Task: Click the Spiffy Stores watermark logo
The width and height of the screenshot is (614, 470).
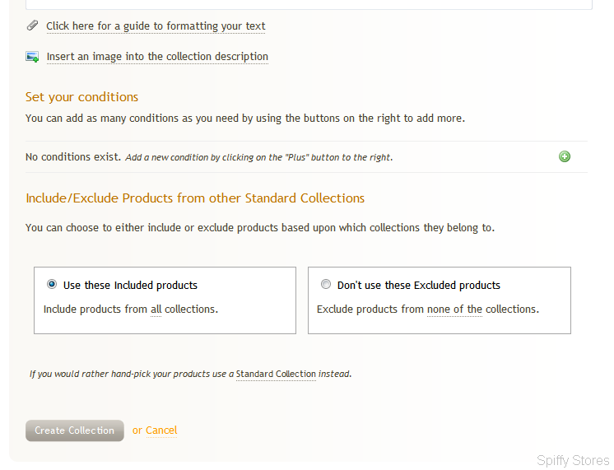Action: (573, 460)
